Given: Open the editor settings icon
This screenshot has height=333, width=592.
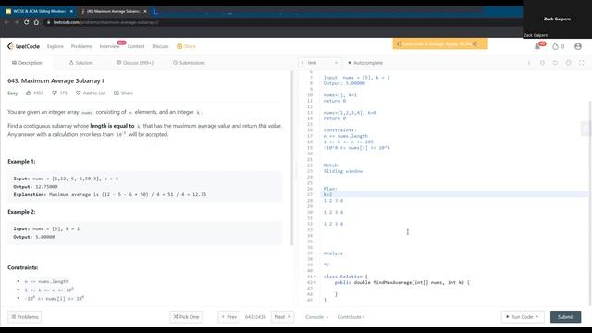Looking at the screenshot, I should pyautogui.click(x=568, y=63).
